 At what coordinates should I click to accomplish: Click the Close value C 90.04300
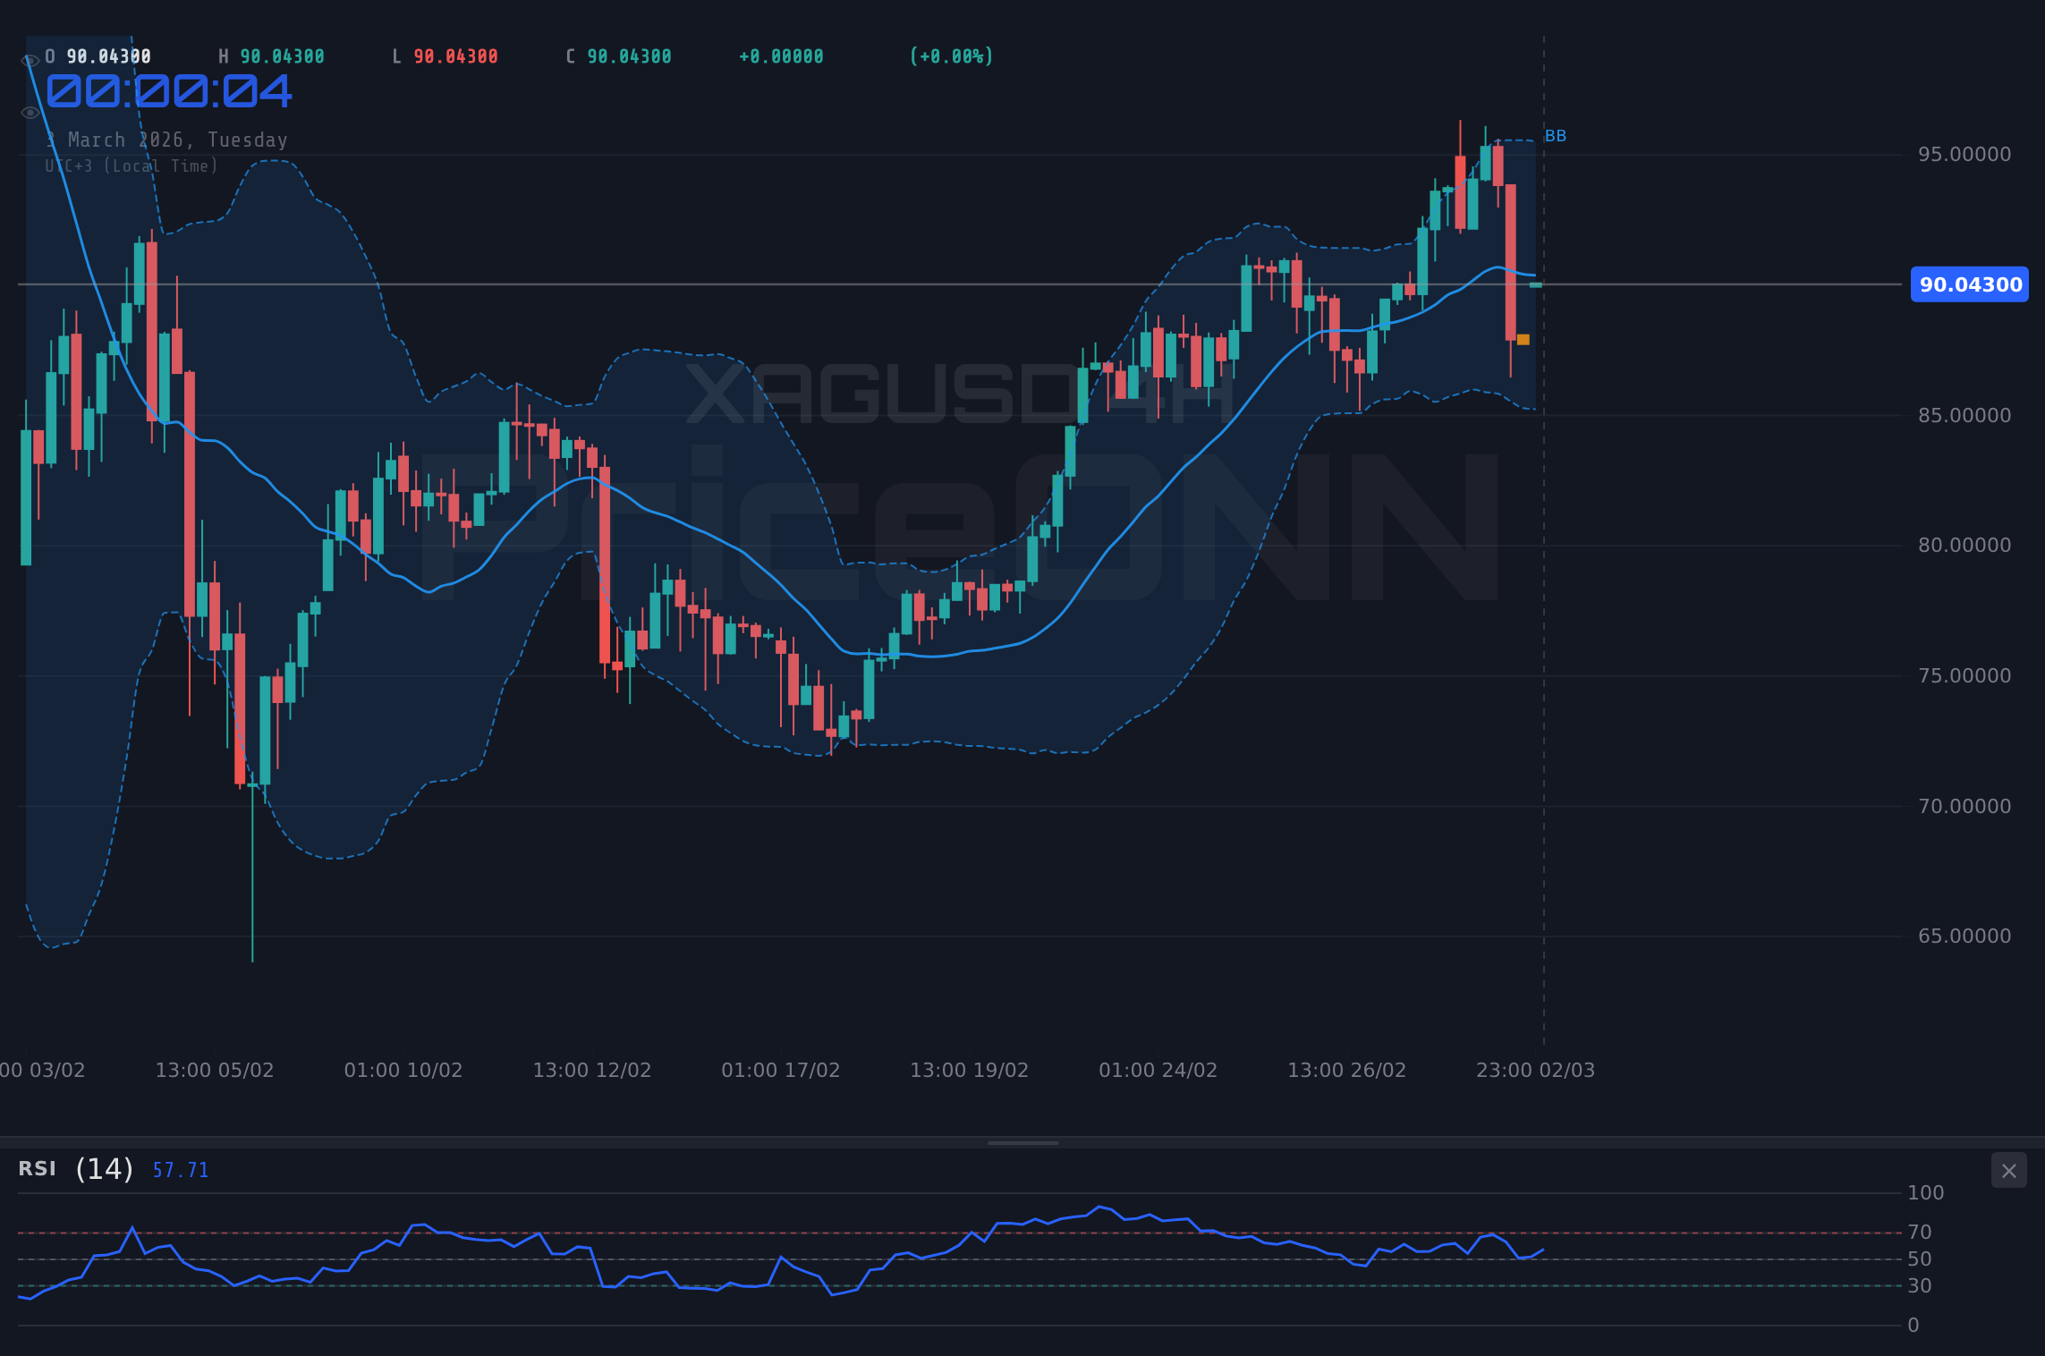tap(617, 55)
